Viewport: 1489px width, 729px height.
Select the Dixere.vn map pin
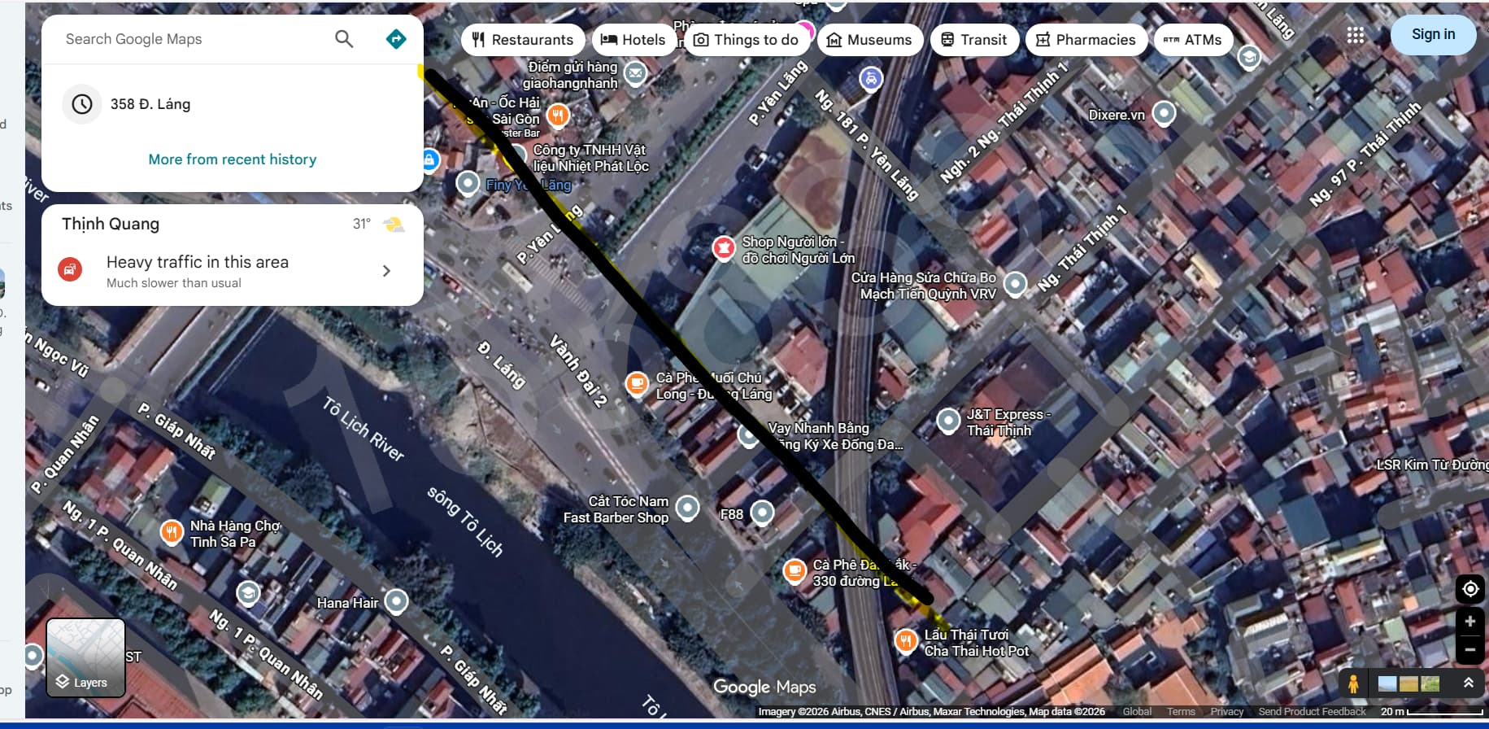[1165, 113]
